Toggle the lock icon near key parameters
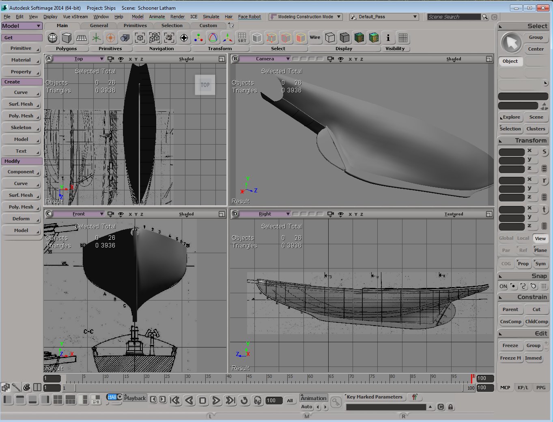The width and height of the screenshot is (553, 422). [450, 407]
